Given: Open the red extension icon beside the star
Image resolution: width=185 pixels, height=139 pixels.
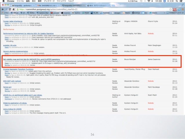Looking at the screenshot, I should coord(175,10).
